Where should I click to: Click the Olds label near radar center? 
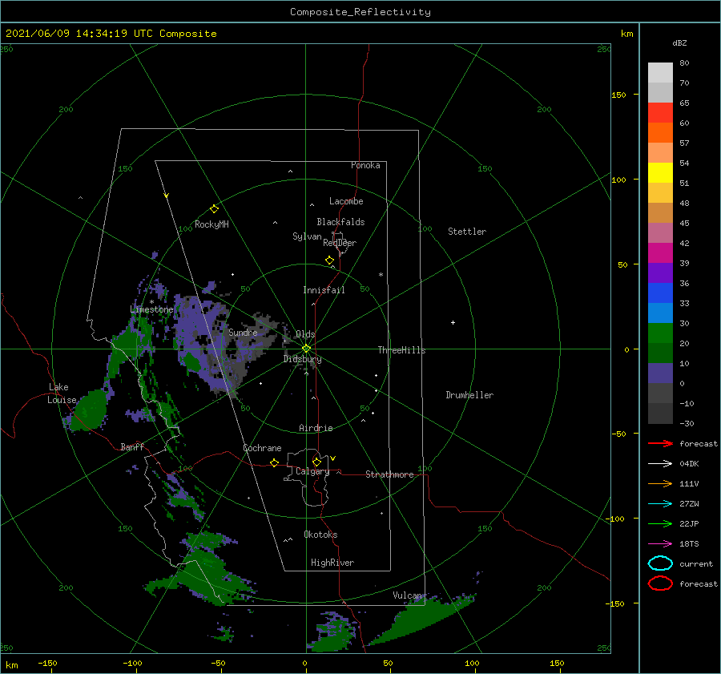tap(305, 334)
